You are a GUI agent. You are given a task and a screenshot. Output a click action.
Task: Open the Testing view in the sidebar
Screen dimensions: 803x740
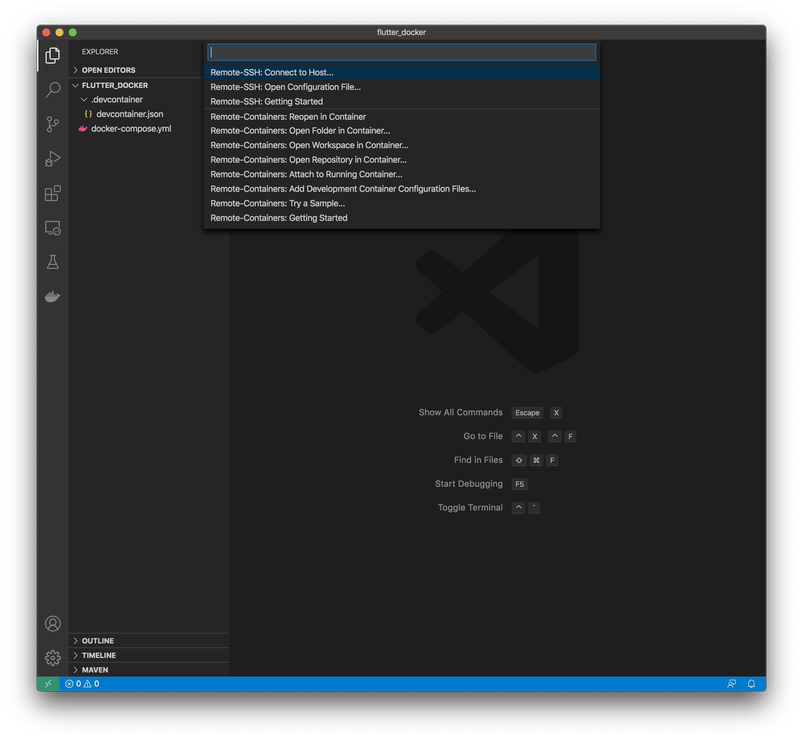click(53, 262)
